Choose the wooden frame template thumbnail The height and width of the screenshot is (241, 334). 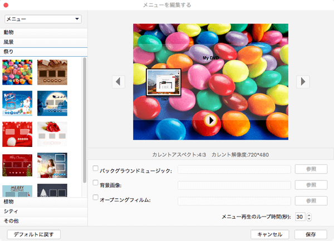click(x=52, y=71)
